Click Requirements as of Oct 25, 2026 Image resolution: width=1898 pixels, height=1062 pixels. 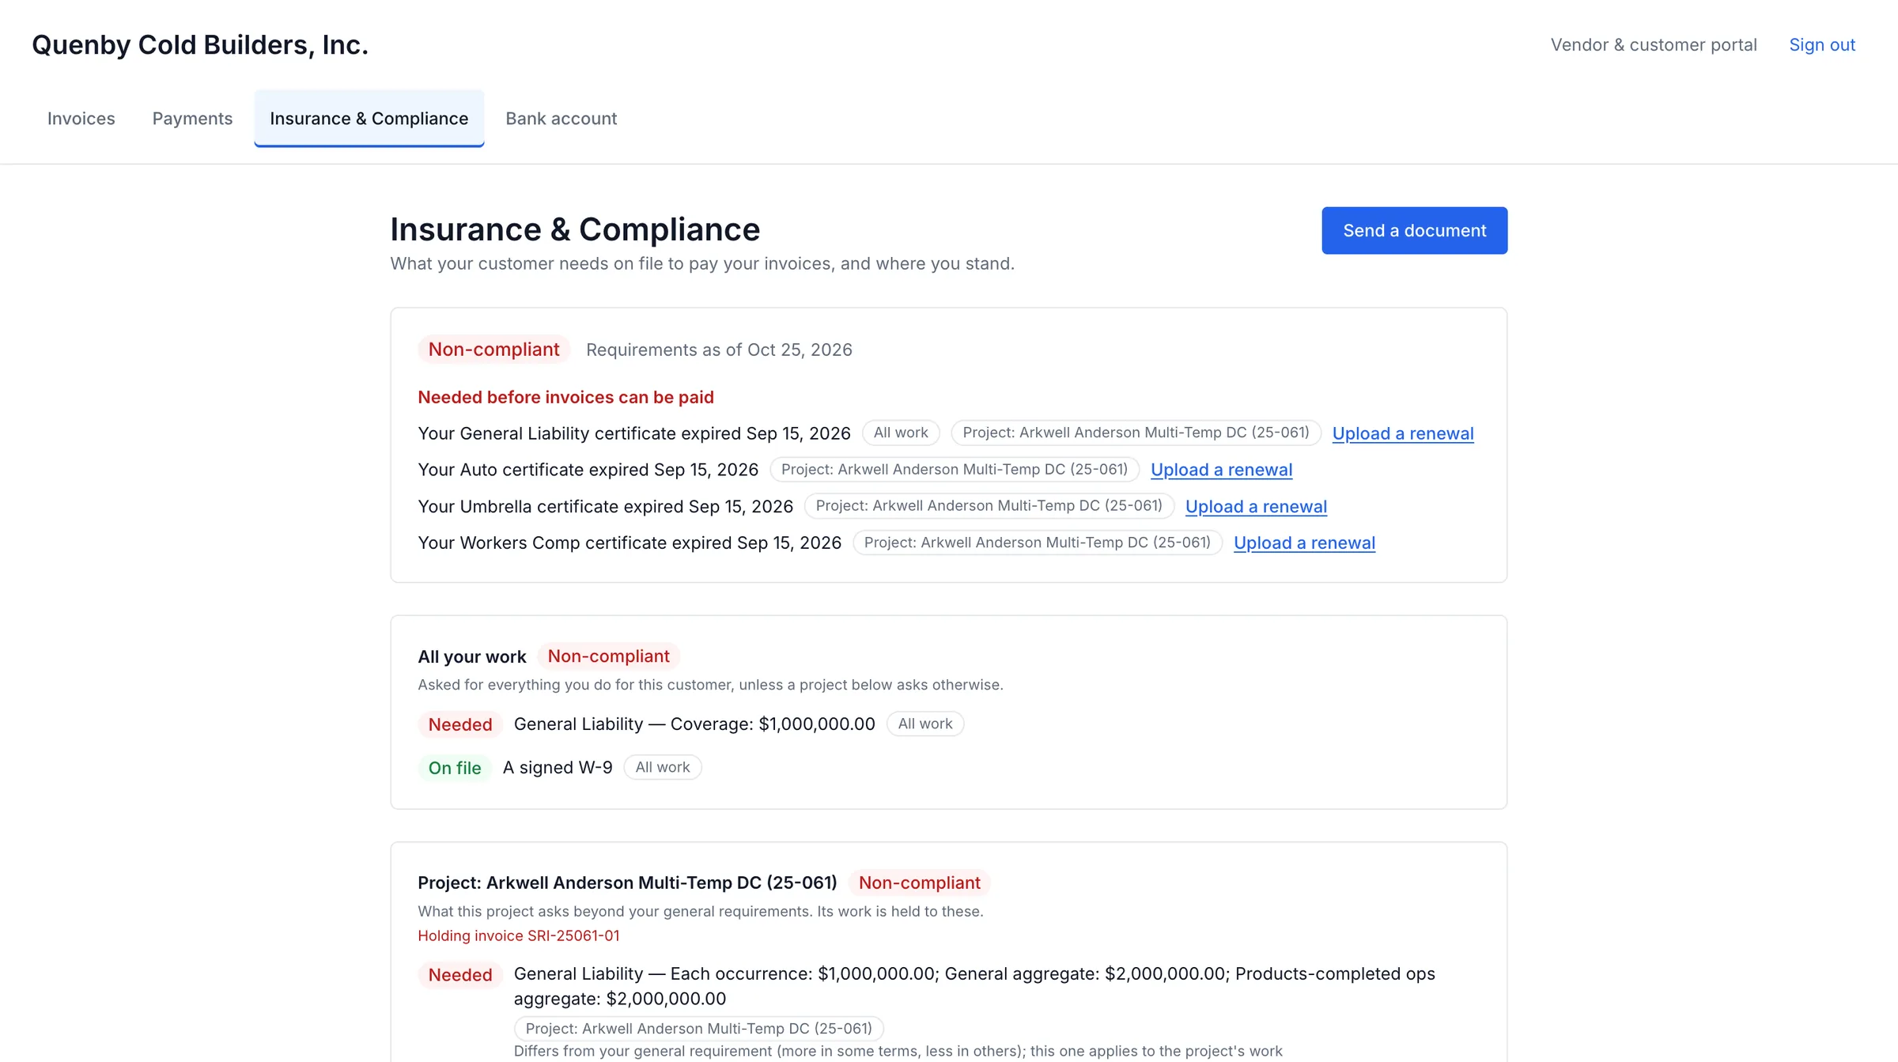point(719,350)
